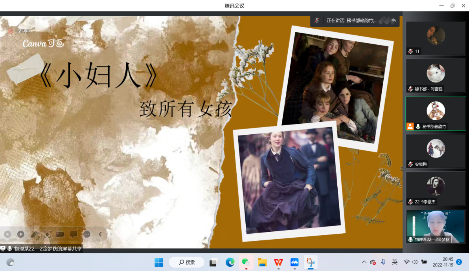Screen dimensions: 469x271
Task: Advance to next slide with play arrow
Action: point(20,234)
